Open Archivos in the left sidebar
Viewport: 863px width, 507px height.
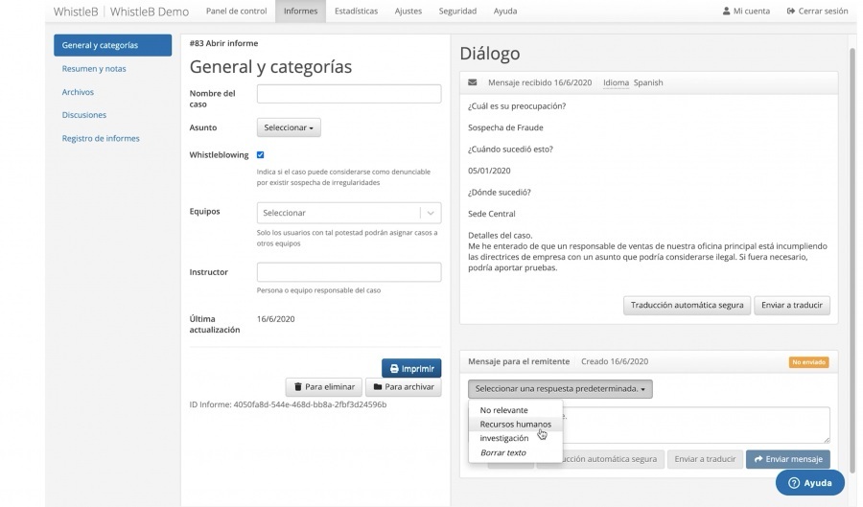pos(78,92)
